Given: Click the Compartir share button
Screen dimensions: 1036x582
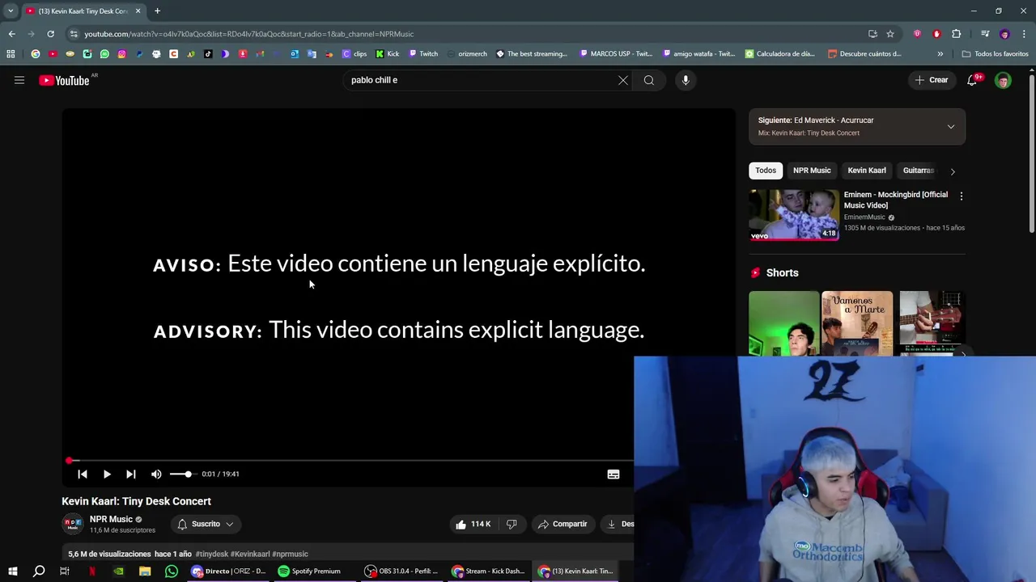Looking at the screenshot, I should [x=563, y=524].
